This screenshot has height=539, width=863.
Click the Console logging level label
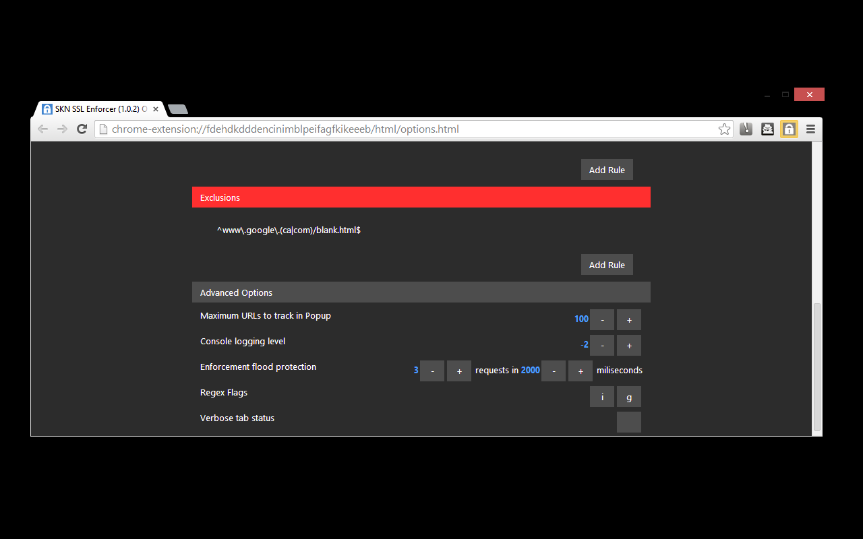point(243,342)
